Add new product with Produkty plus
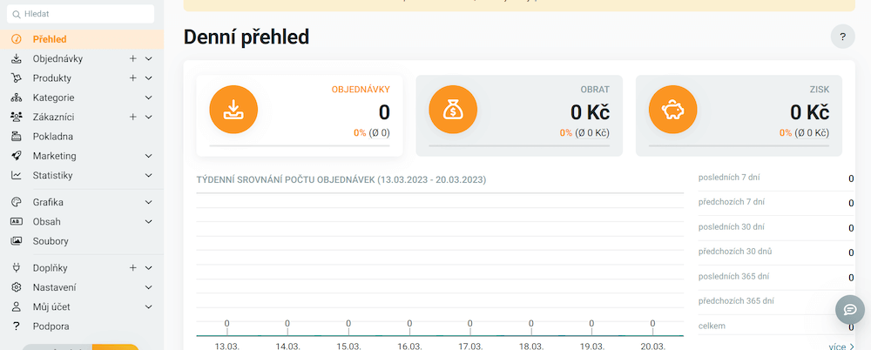Viewport: 871px width, 350px height. coord(132,78)
